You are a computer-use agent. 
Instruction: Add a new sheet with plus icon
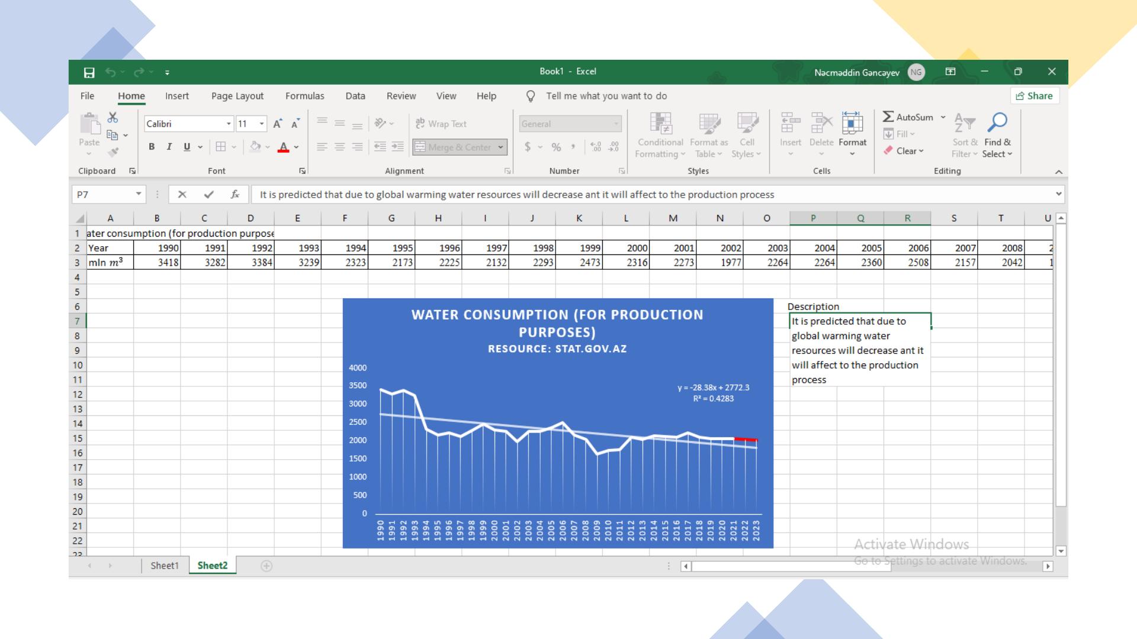click(266, 566)
